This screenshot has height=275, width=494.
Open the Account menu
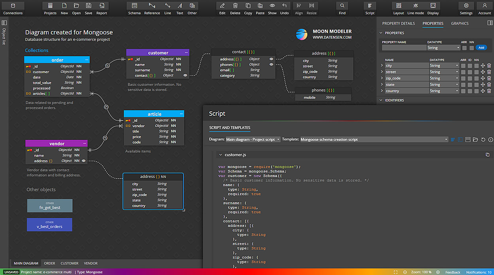point(485,8)
